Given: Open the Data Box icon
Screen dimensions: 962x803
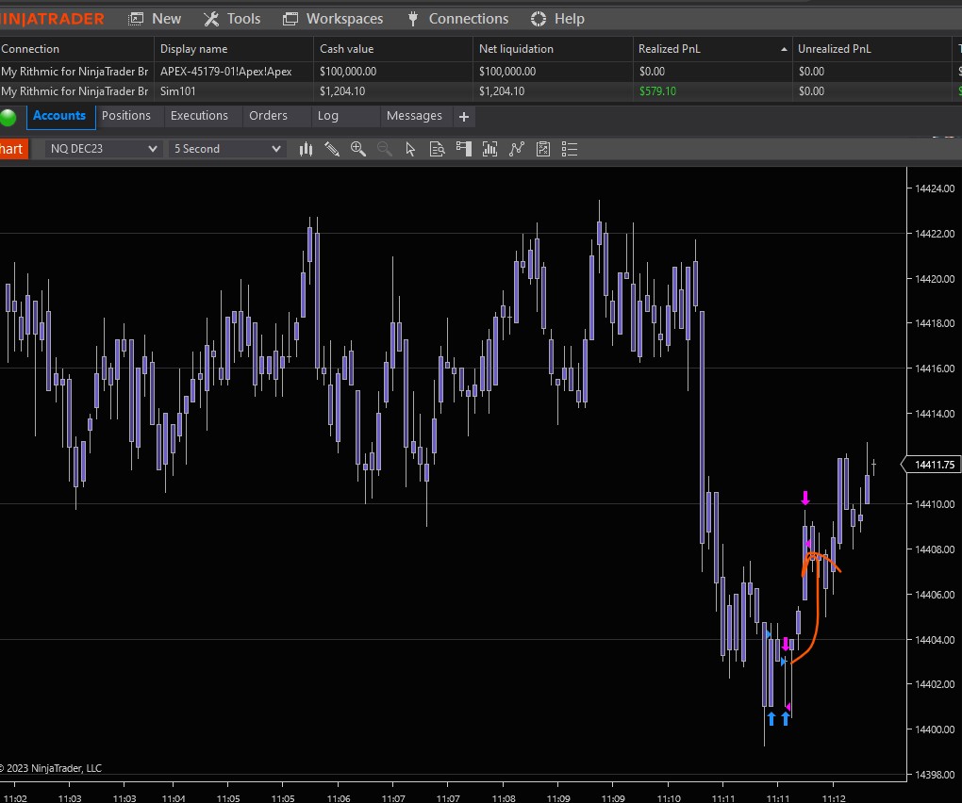Looking at the screenshot, I should 437,149.
